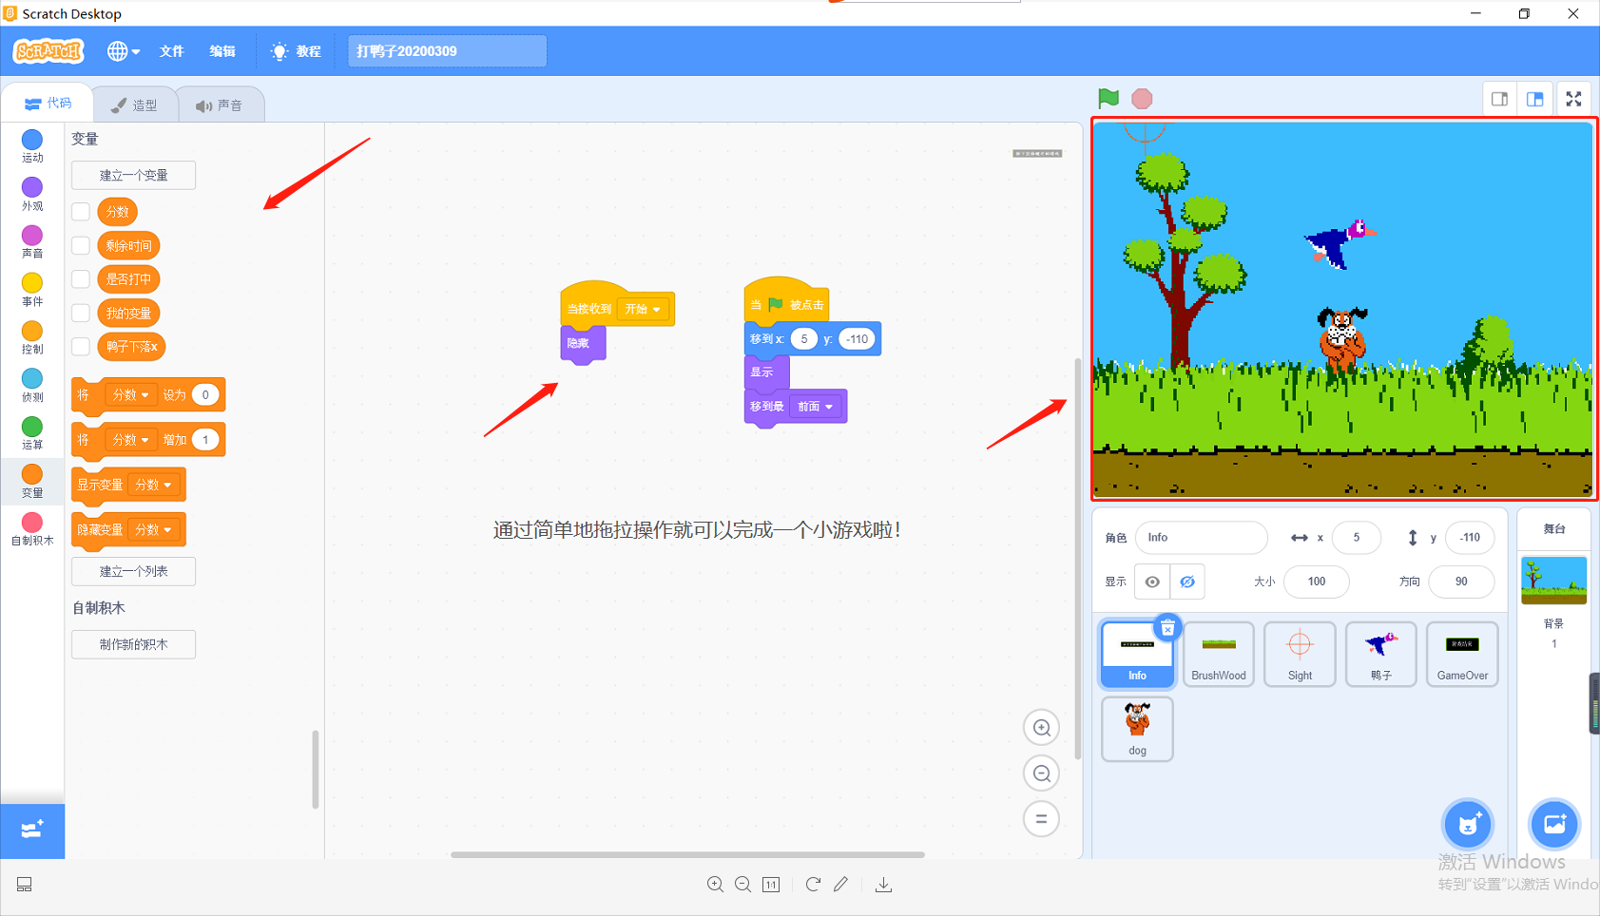Click the sprite name field Info

[x=1202, y=538]
